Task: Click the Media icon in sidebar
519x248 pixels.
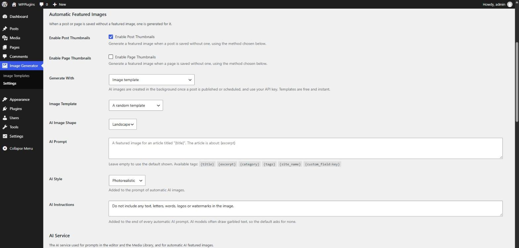Action: (x=5, y=38)
